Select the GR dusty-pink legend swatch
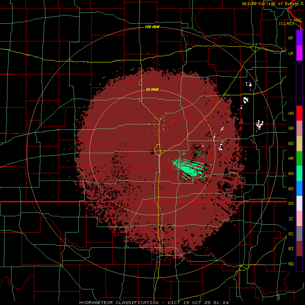Image resolution: width=305 pixels, height=305 pixels. (299, 128)
